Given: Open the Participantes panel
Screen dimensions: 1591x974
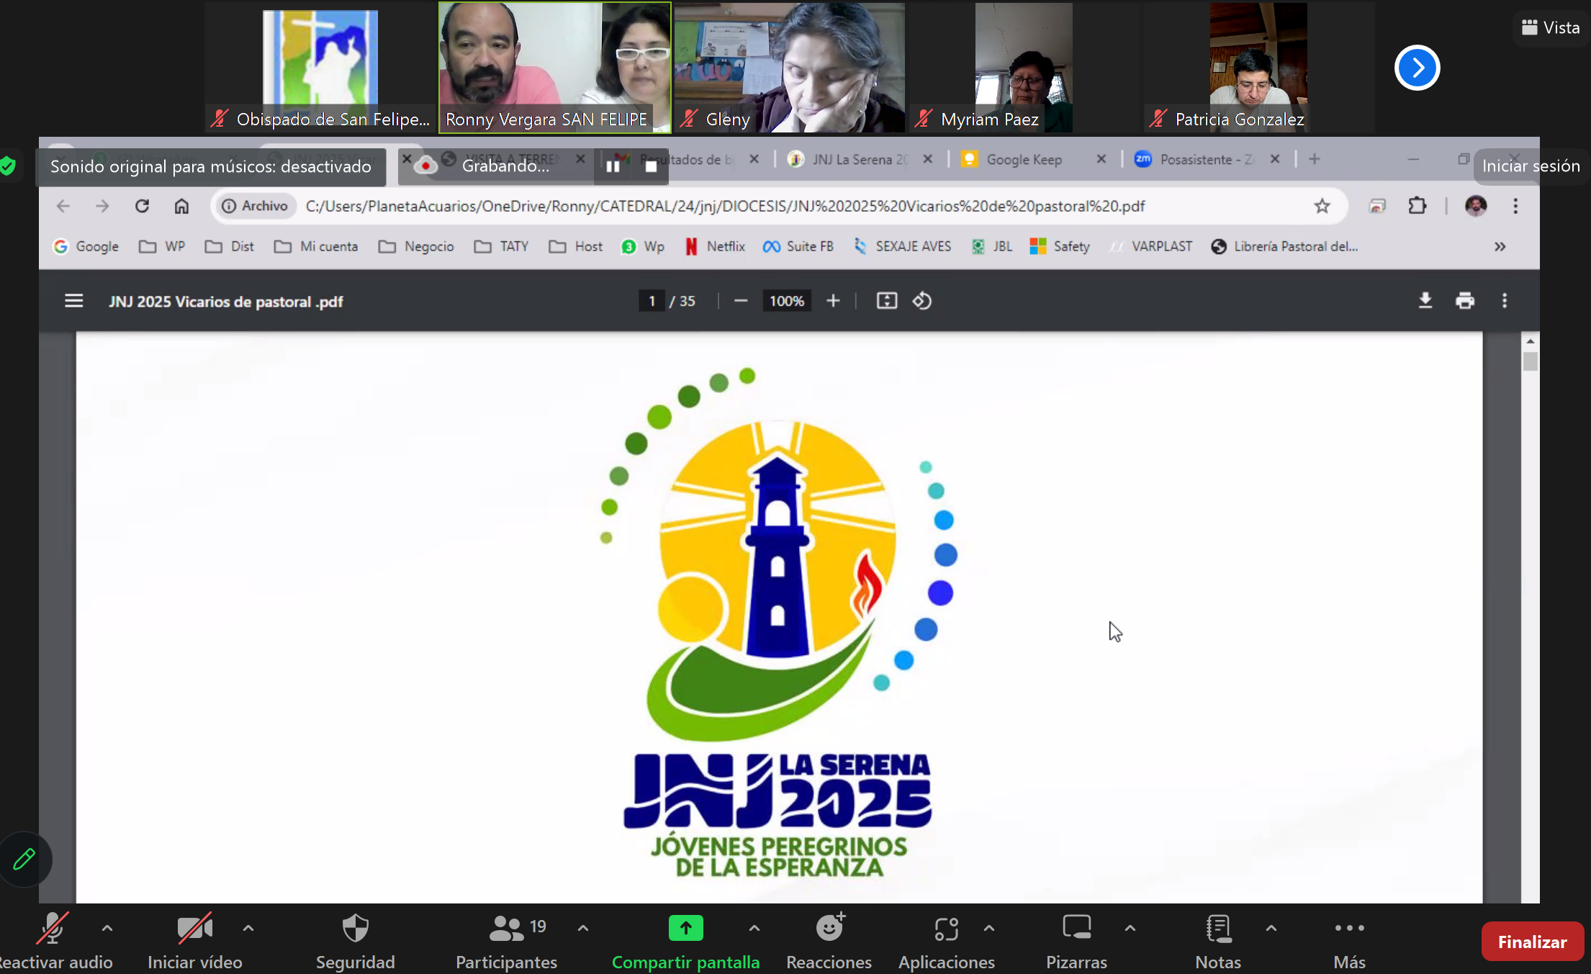Looking at the screenshot, I should 506,941.
